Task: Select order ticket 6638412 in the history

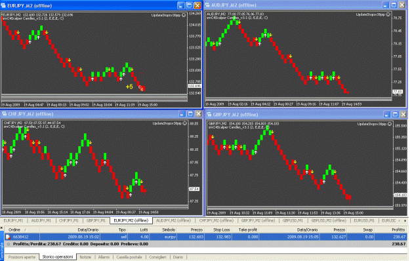Action: (x=20, y=237)
